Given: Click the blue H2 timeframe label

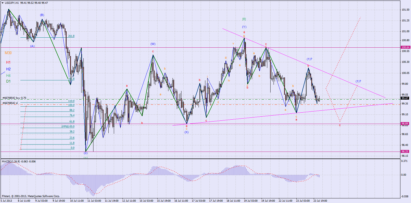Looking at the screenshot, I should tap(8, 69).
